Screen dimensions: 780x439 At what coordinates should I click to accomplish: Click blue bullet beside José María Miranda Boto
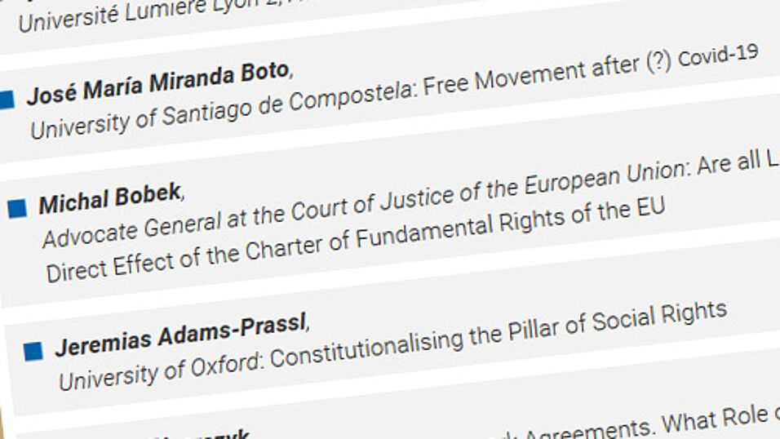[x=7, y=99]
